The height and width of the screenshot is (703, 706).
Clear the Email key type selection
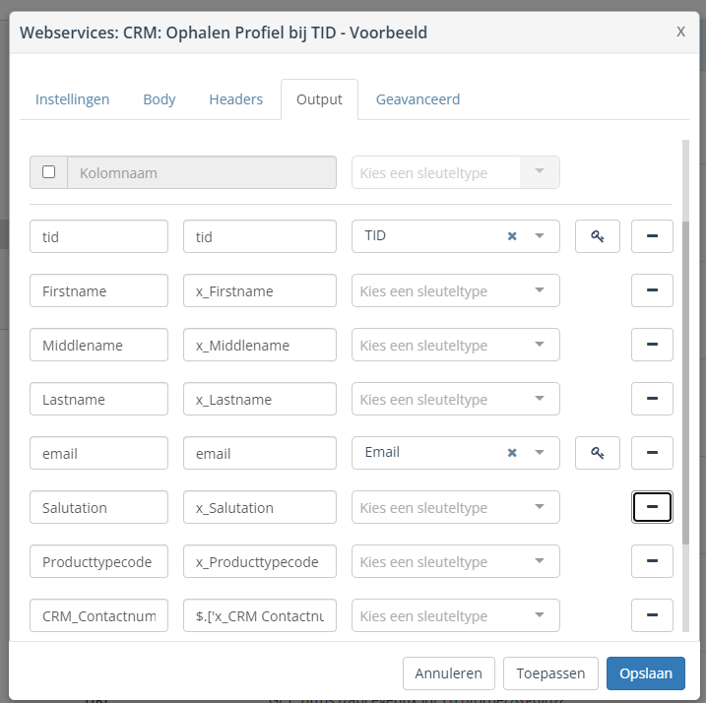click(512, 453)
